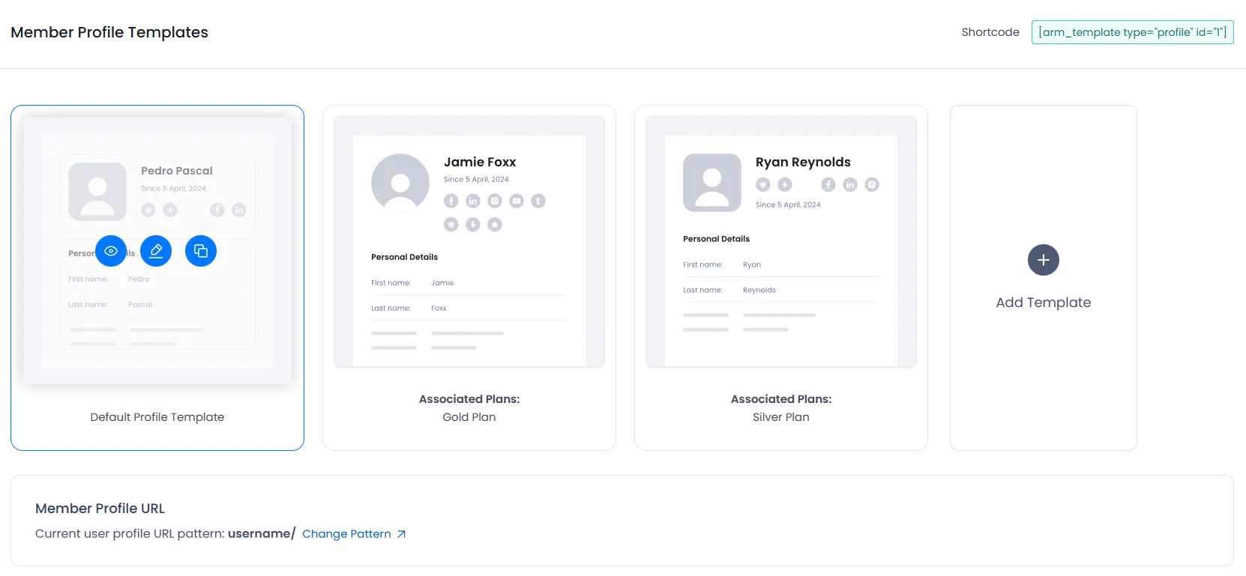Screen dimensions: 1246x576
Task: Click the Ryan Reynolds name heading
Action: point(803,162)
